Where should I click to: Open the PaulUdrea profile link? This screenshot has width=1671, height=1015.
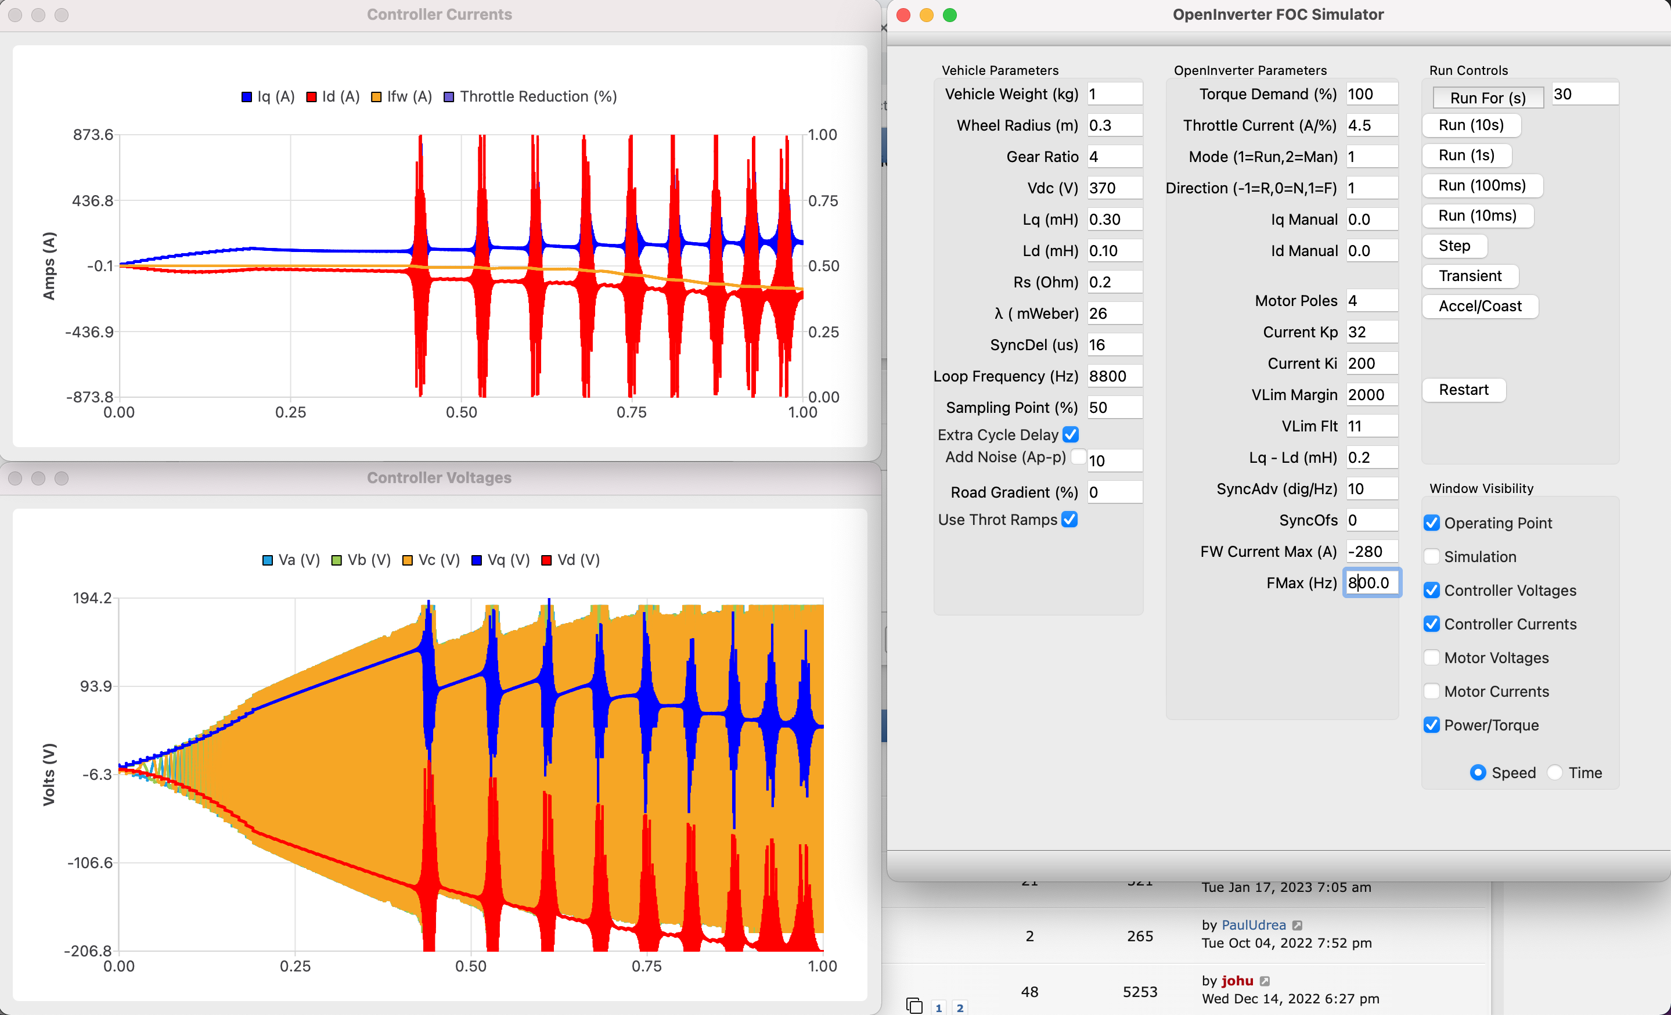(1253, 925)
